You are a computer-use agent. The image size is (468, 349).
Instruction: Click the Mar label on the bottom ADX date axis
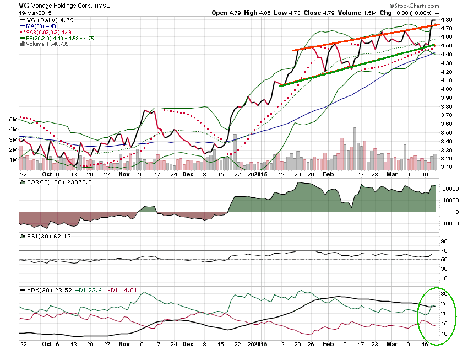(391, 344)
